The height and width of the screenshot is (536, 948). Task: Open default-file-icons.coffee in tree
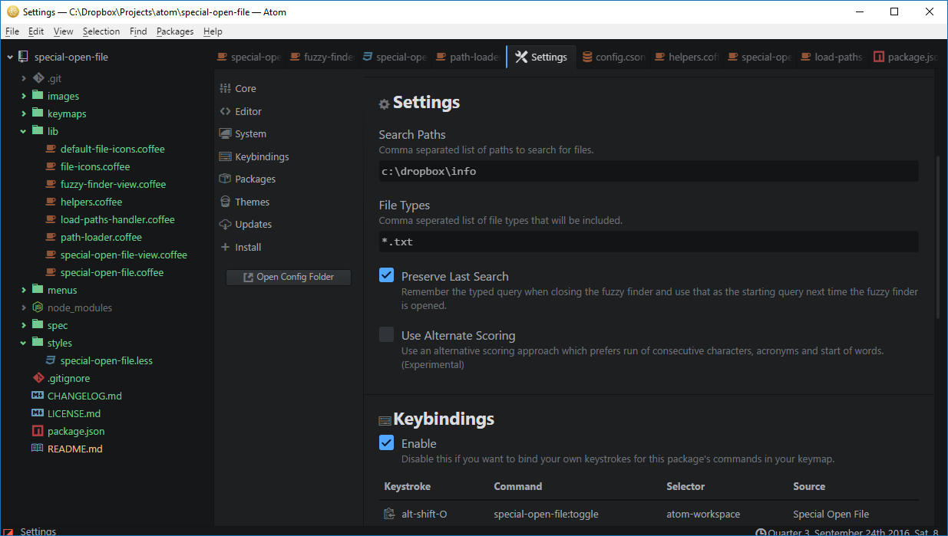click(113, 149)
